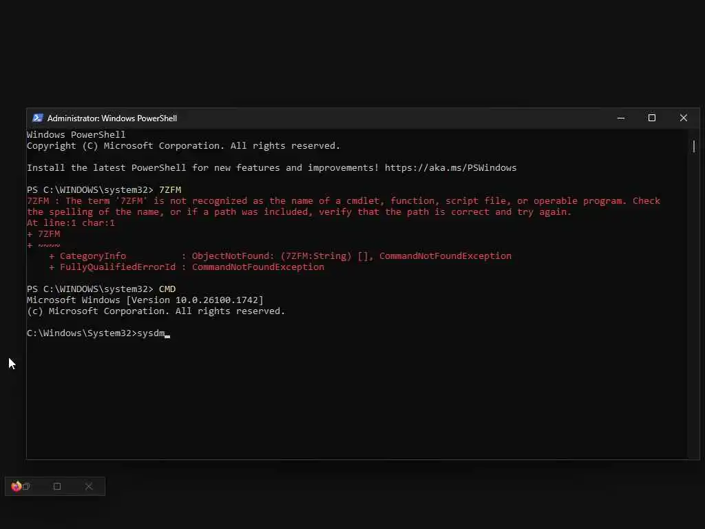The image size is (705, 529).
Task: Click the PowerShell icon in the title bar
Action: (x=38, y=118)
